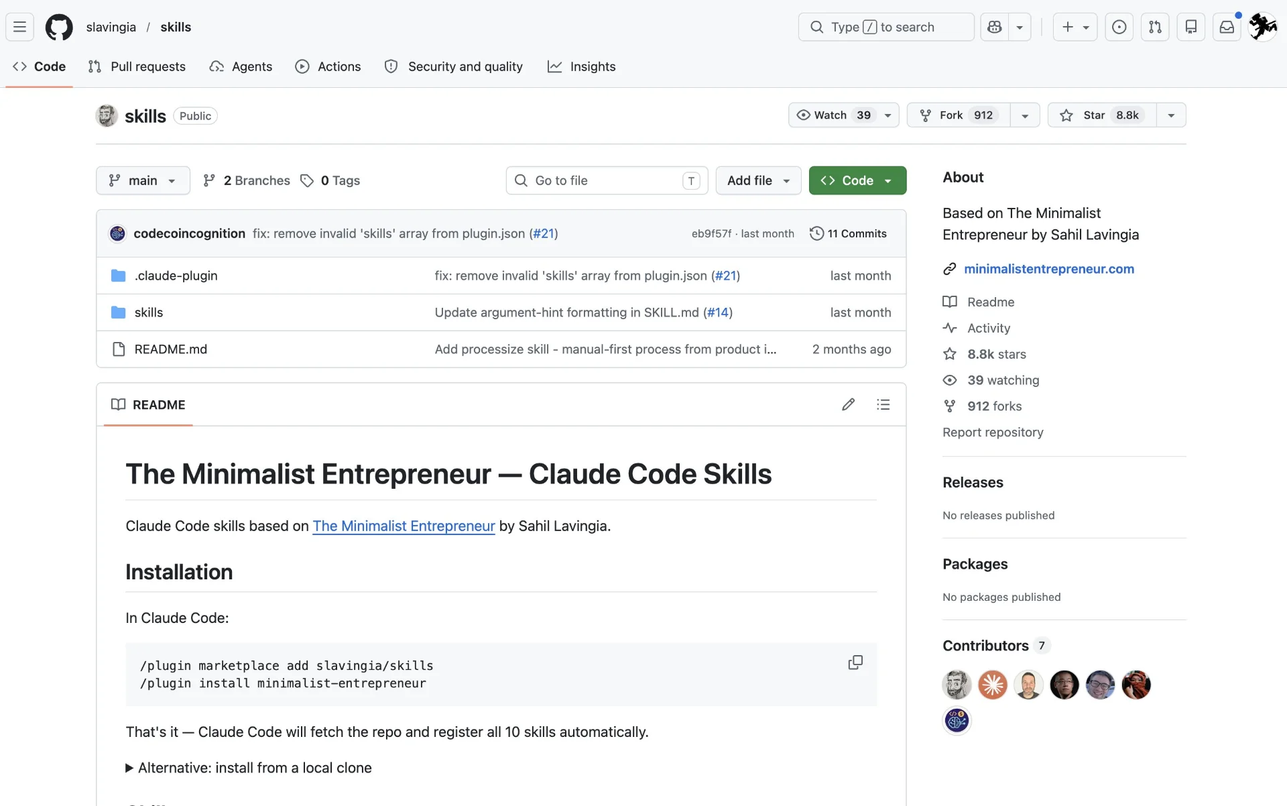1287x806 pixels.
Task: View the 2 Branches link
Action: 247,180
